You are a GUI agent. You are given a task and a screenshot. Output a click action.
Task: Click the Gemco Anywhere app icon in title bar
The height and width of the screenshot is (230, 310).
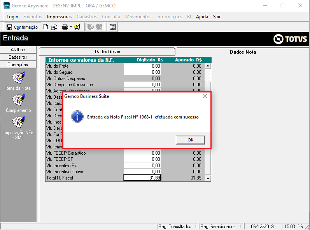[7, 5]
